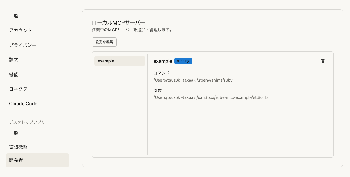Click the running status badge next to example
This screenshot has width=350, height=177.
(183, 61)
